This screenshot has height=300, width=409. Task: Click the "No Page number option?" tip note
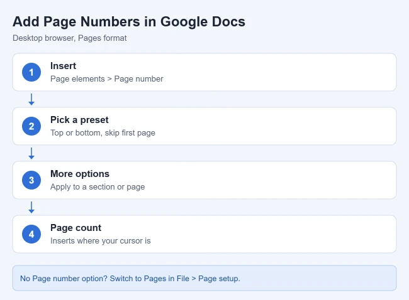pyautogui.click(x=204, y=278)
